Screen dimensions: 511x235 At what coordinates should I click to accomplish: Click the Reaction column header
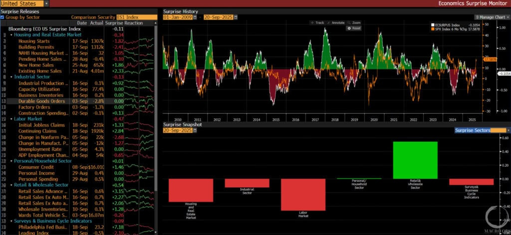coord(134,23)
